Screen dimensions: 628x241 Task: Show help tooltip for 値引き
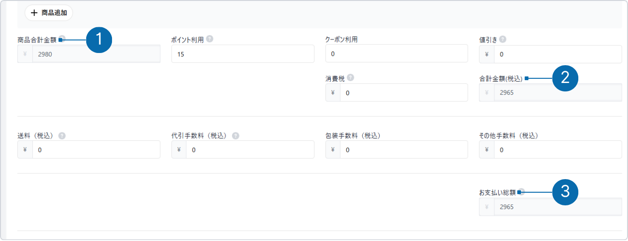click(502, 40)
